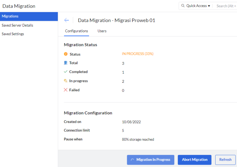Image resolution: width=237 pixels, height=167 pixels.
Task: Click the Connection limit value 5
Action: (123, 131)
